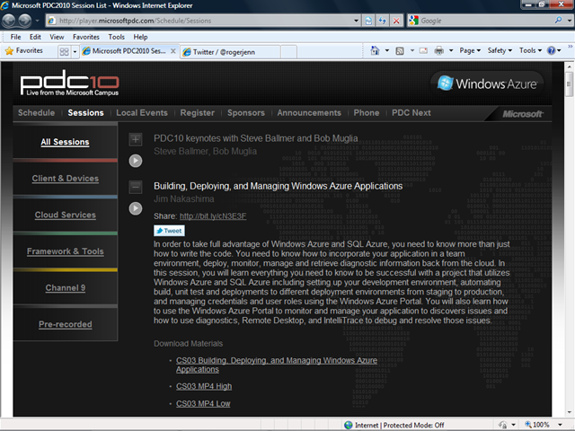Screen dimensions: 575x431
Task: Click the Quick Tabs grid icon
Action: point(64,52)
